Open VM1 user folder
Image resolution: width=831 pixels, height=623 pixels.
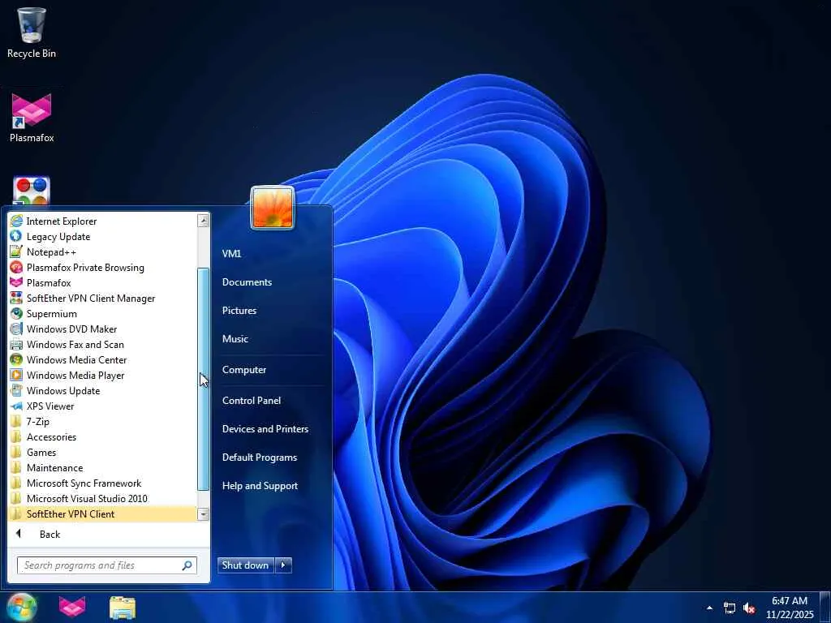[231, 254]
